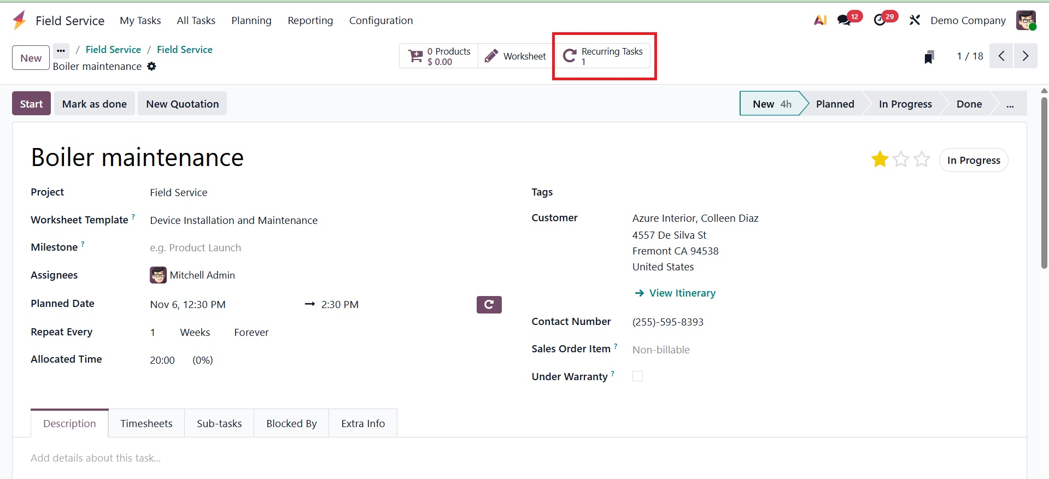Open the activities clock icon

(x=880, y=20)
